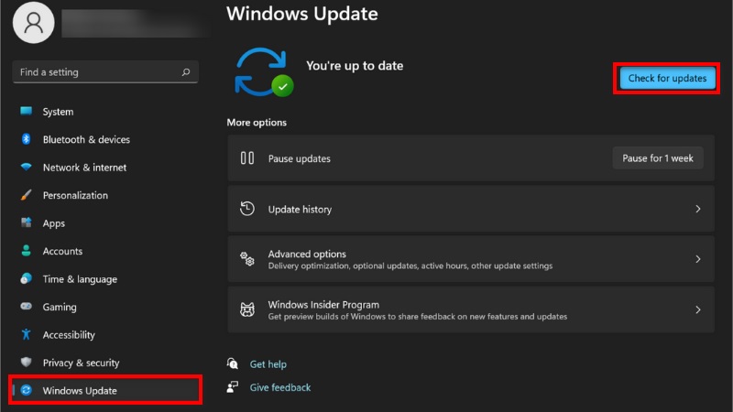Open Time & language settings
The height and width of the screenshot is (412, 733).
[80, 279]
